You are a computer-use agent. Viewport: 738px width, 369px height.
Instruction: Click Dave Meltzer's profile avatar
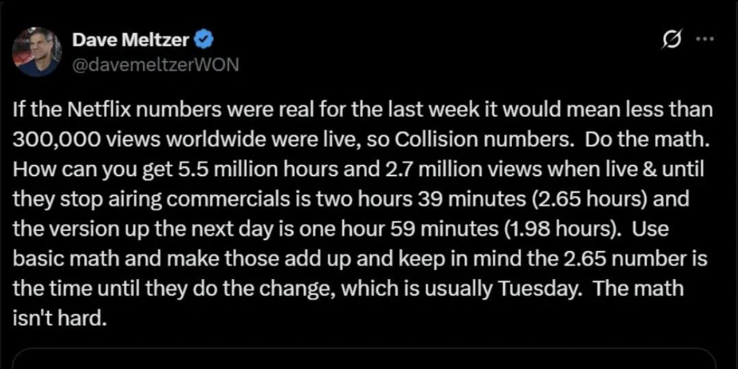click(x=38, y=52)
